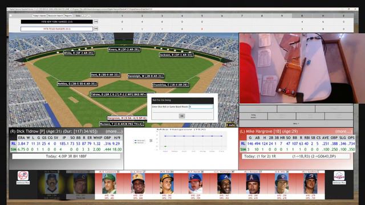Click Chambliss, C first base label

point(171,85)
